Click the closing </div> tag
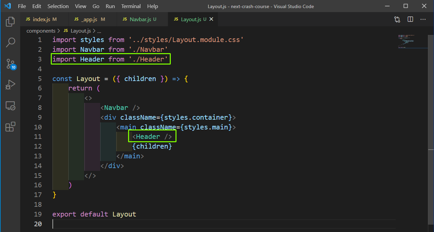Viewport: 434px width, 232px height. pyautogui.click(x=112, y=166)
